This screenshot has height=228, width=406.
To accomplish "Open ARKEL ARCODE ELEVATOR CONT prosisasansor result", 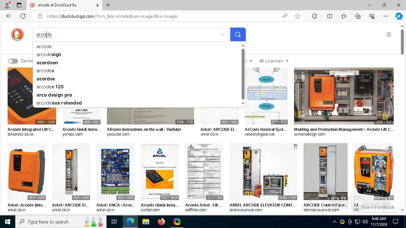I will pos(262,205).
